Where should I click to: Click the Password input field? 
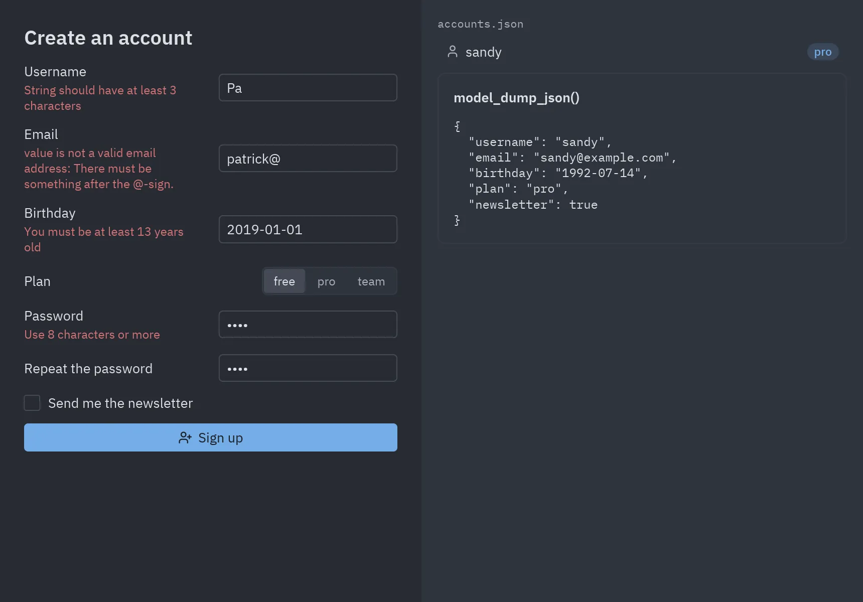tap(308, 325)
